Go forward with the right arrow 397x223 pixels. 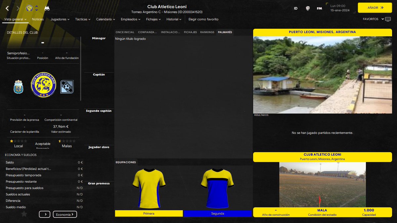(x=18, y=8)
